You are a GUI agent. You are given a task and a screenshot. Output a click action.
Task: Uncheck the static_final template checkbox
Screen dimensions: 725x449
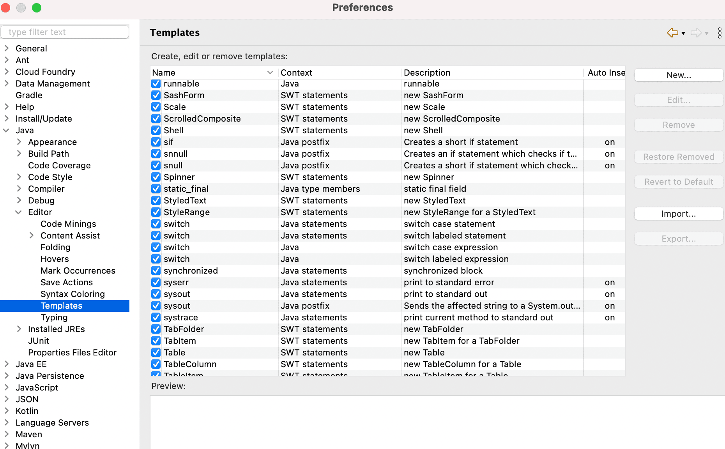coord(156,189)
